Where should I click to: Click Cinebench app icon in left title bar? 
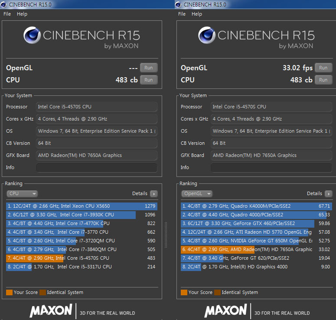coord(3,4)
